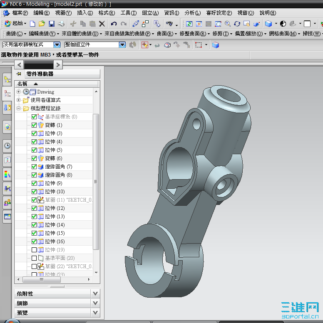Open the 工具(T) menu

pyautogui.click(x=129, y=13)
